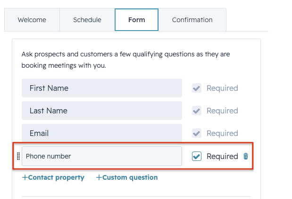
Task: Select the First Name field row
Action: pos(102,88)
